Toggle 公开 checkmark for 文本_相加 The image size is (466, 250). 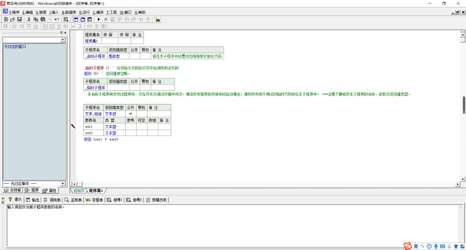pyautogui.click(x=130, y=114)
